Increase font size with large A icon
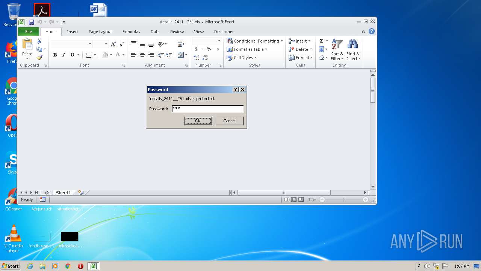This screenshot has height=271, width=481. [x=113, y=44]
